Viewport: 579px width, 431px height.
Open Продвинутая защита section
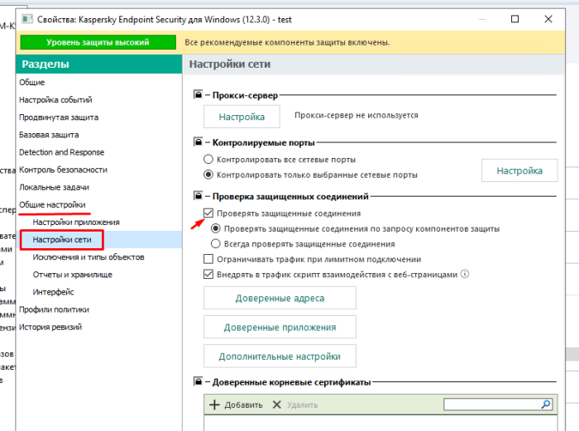coord(59,117)
